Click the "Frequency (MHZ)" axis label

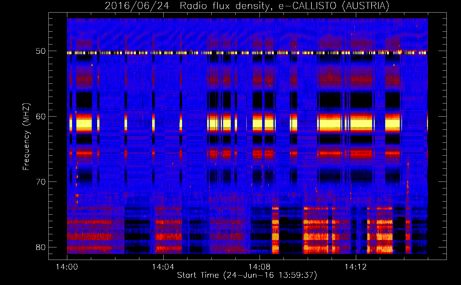tap(26, 137)
